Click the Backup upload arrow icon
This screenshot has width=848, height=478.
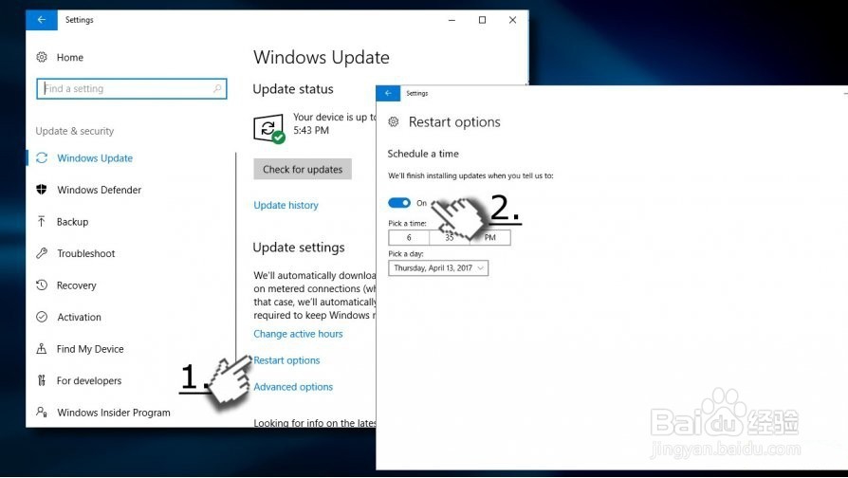(42, 221)
